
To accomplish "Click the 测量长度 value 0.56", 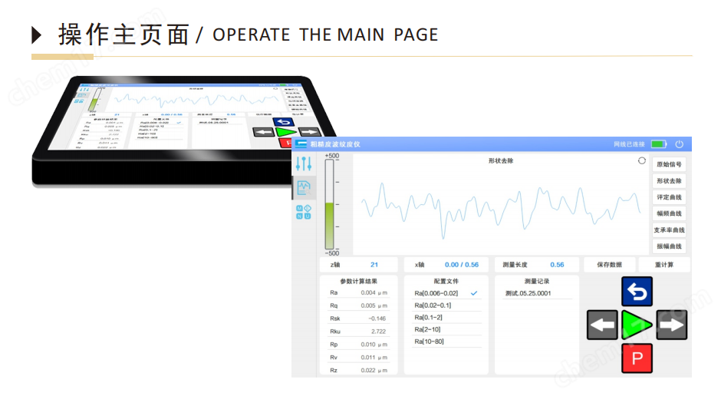I will (x=557, y=265).
